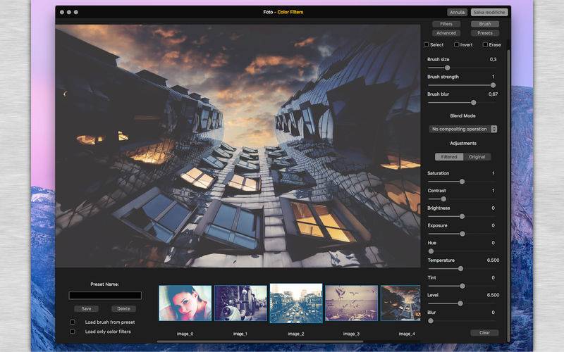Select the image_1 preset thumbnail
This screenshot has height=352, width=564.
[240, 303]
